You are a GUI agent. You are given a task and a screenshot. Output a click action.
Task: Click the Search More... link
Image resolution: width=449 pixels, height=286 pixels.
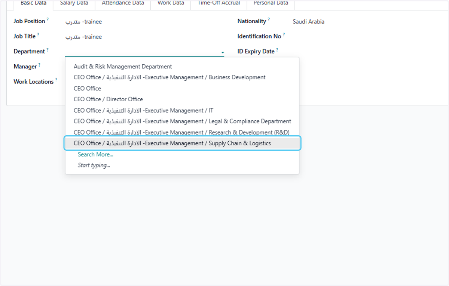coord(95,154)
